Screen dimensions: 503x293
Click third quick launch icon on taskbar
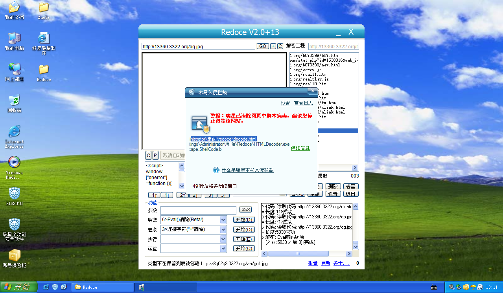(x=64, y=287)
